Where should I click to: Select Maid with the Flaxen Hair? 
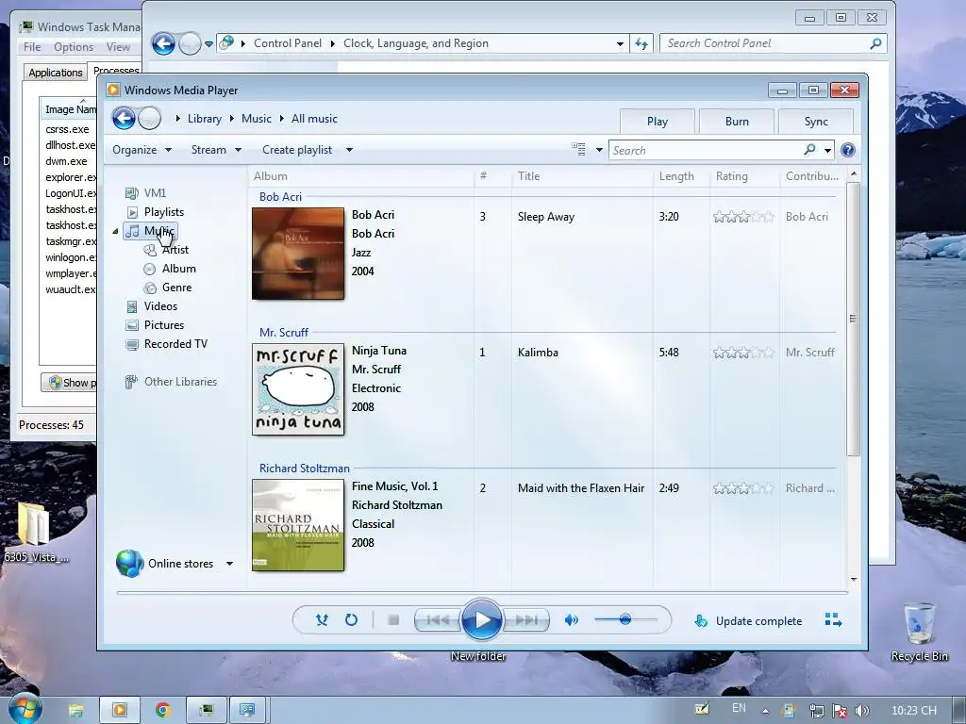[581, 488]
